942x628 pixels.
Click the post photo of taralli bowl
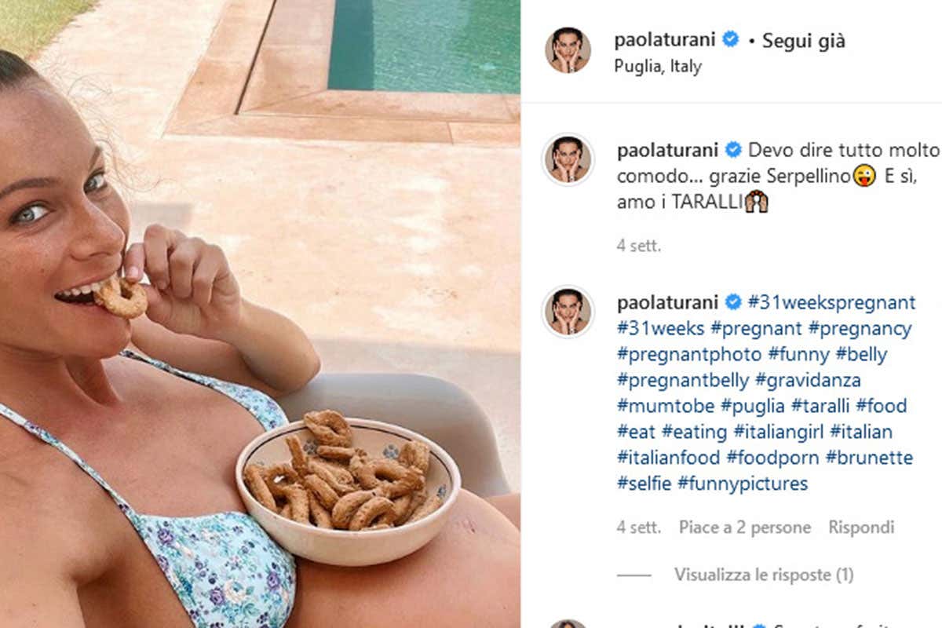260,314
